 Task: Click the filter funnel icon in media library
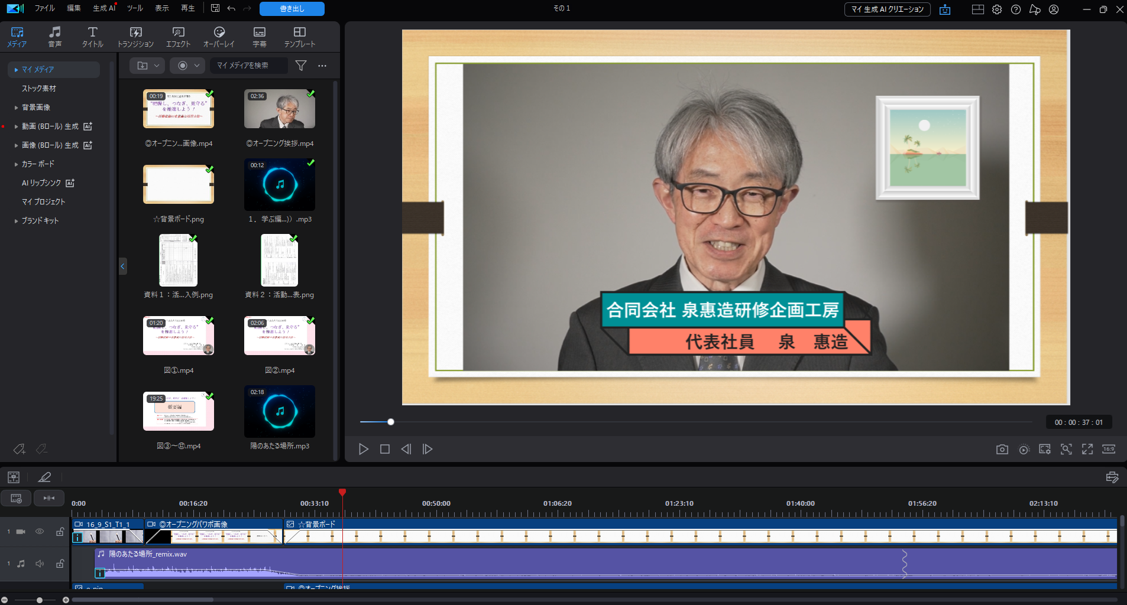click(x=301, y=66)
